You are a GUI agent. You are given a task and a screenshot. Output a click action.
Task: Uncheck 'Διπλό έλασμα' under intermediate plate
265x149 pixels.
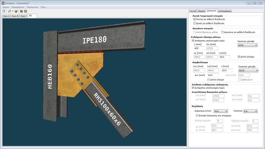tap(239, 57)
